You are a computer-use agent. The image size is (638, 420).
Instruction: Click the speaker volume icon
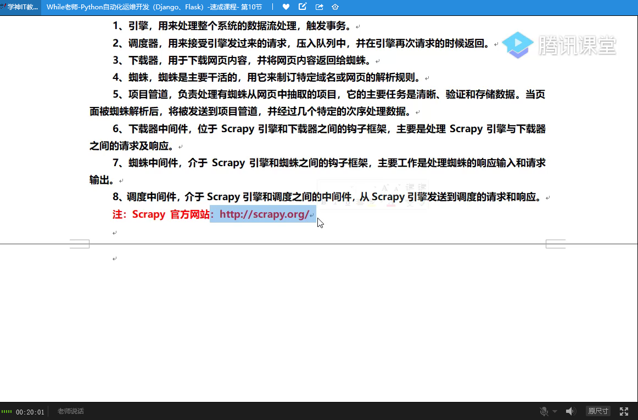point(570,411)
